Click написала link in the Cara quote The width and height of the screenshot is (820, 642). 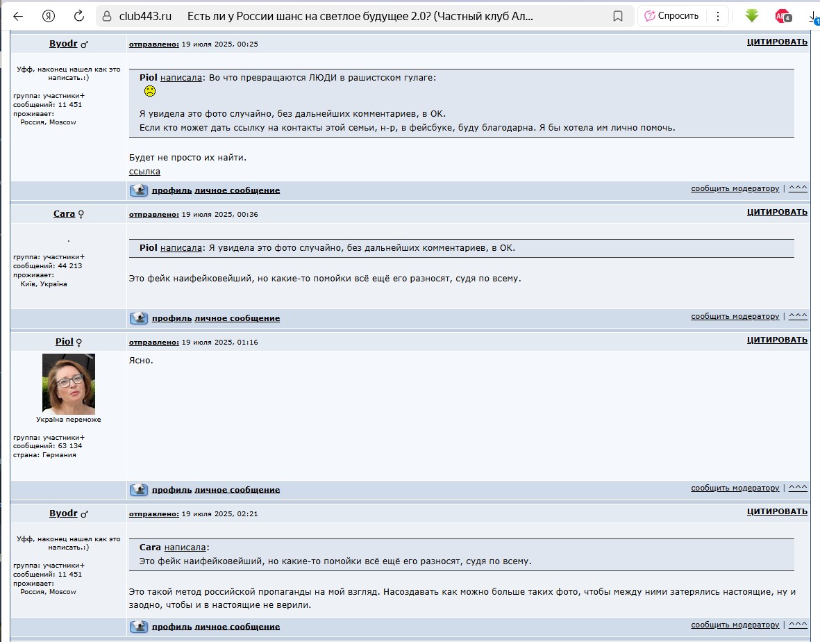coord(185,548)
